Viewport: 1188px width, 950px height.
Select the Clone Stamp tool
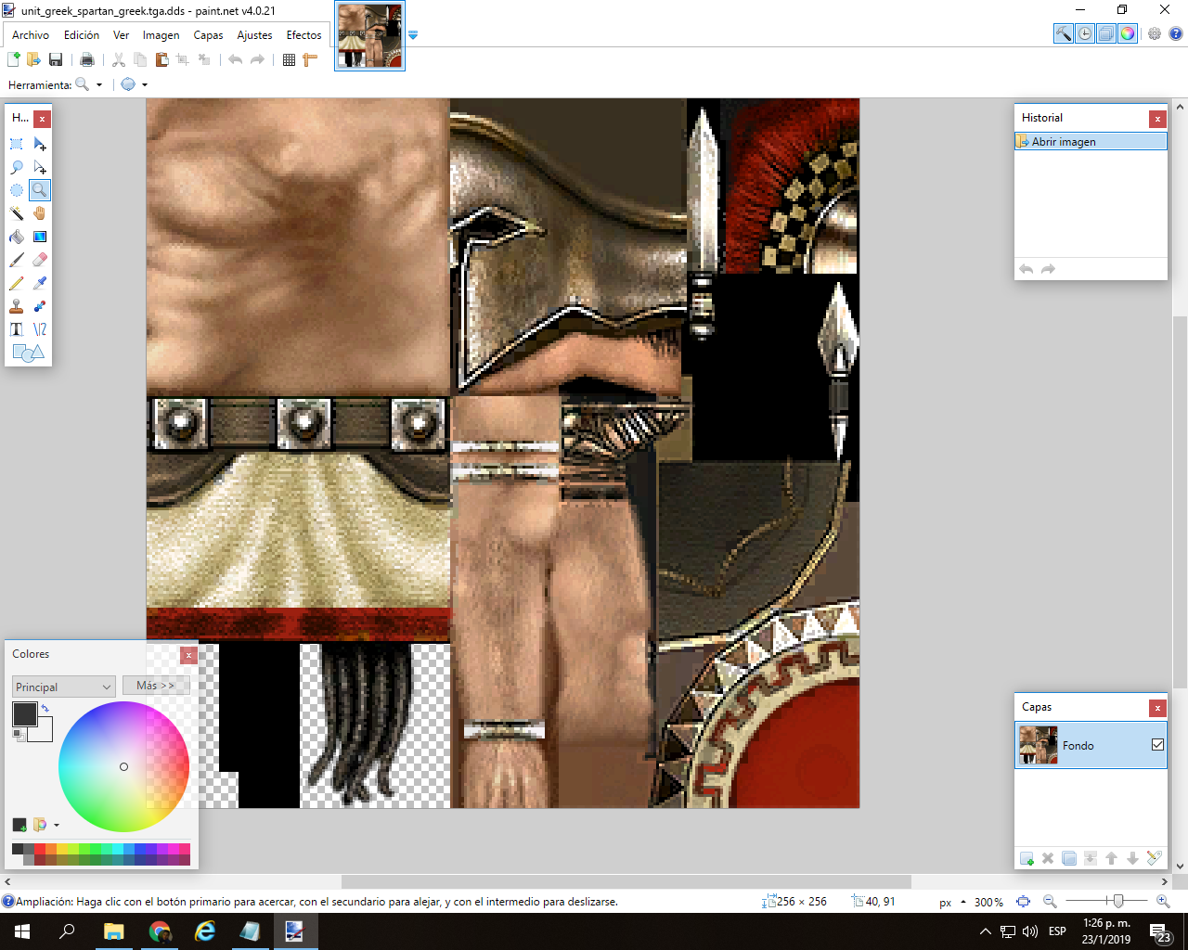click(x=17, y=306)
